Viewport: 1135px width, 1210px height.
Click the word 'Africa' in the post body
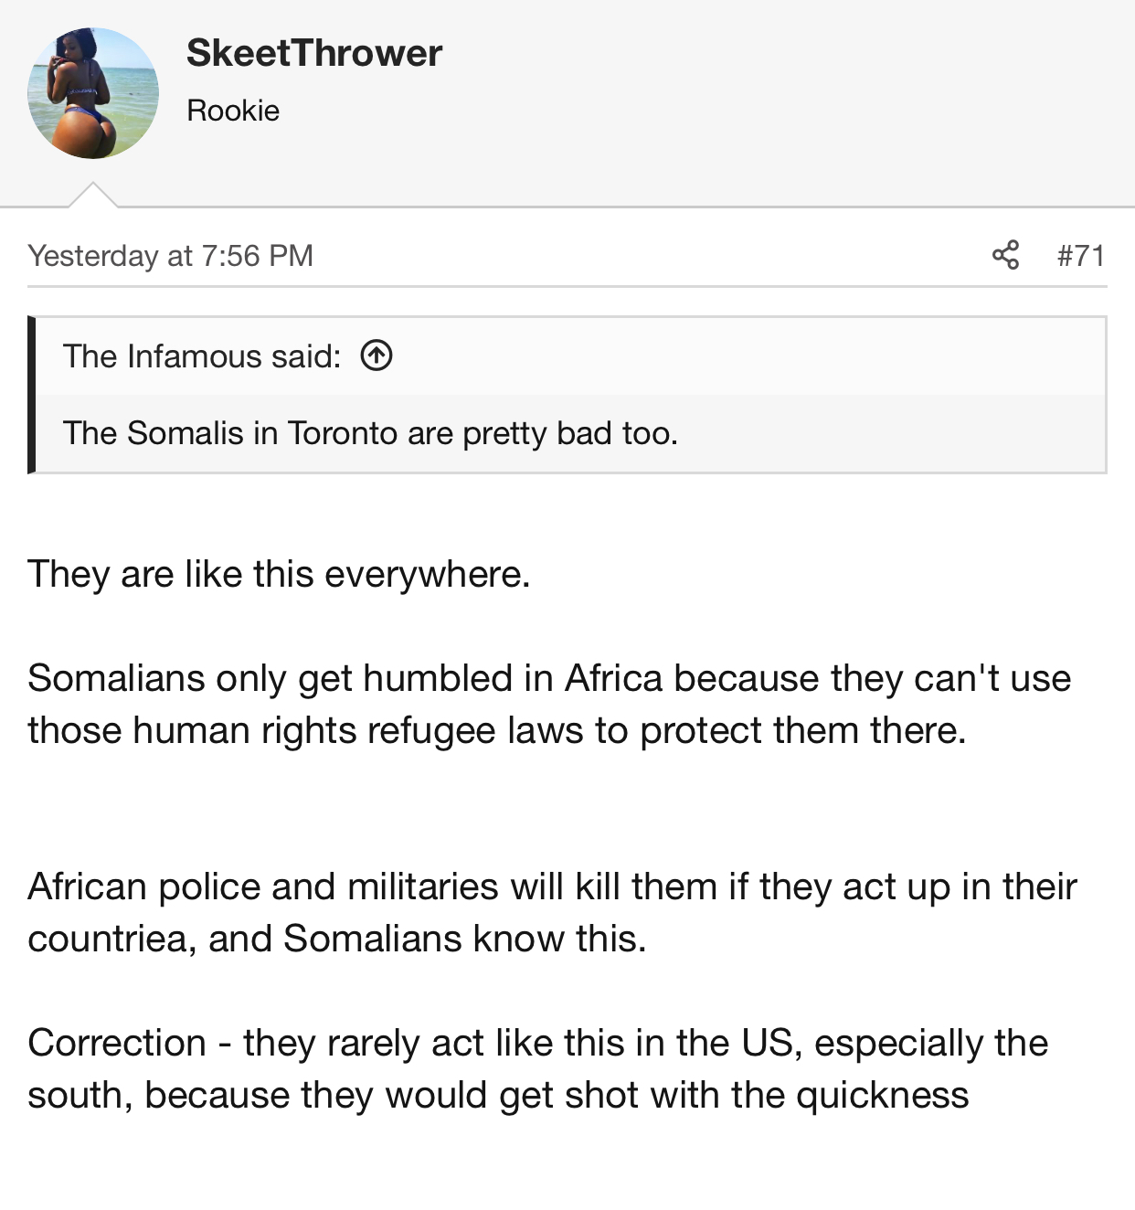pos(613,678)
